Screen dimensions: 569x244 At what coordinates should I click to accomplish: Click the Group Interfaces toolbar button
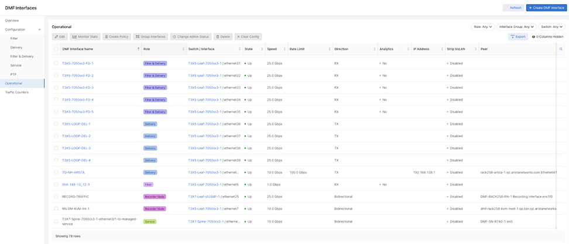coord(150,37)
